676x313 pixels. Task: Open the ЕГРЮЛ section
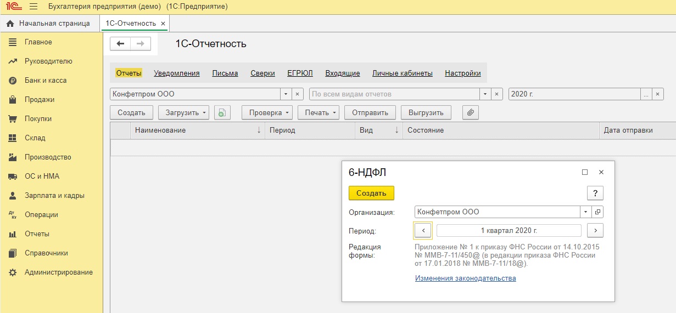[x=300, y=73]
